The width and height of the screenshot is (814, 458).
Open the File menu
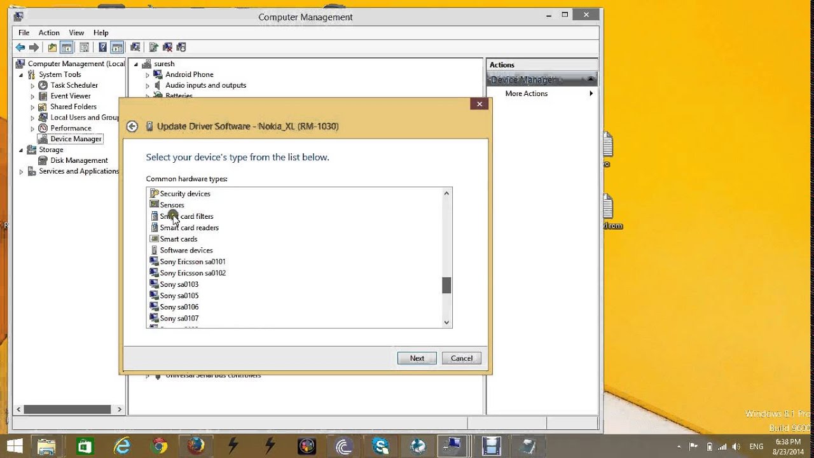24,32
